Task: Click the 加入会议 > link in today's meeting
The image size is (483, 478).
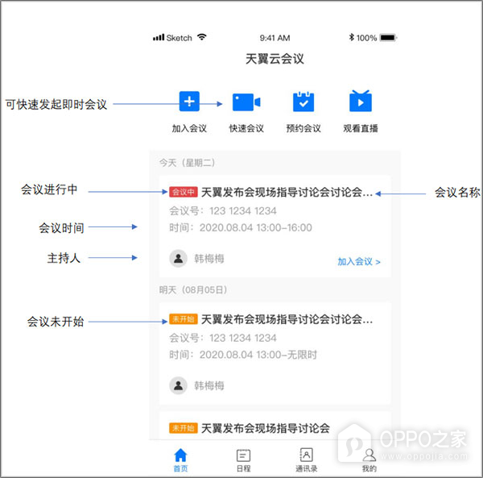Action: (359, 261)
